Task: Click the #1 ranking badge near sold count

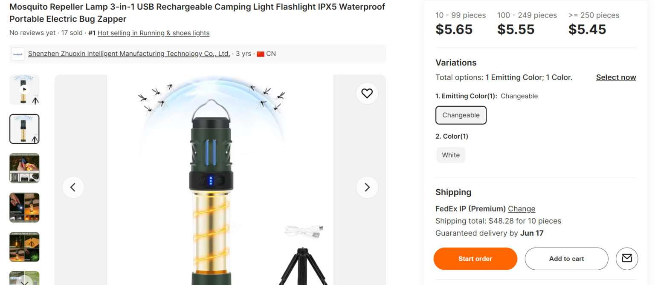Action: [x=91, y=32]
